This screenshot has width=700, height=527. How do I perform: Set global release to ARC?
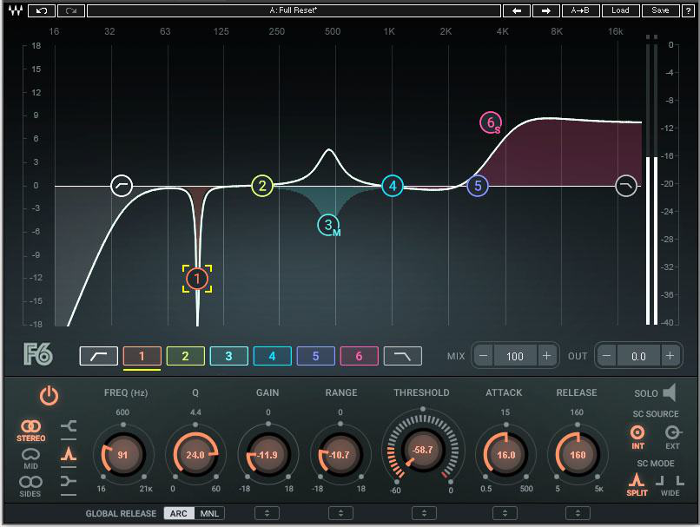tap(179, 513)
